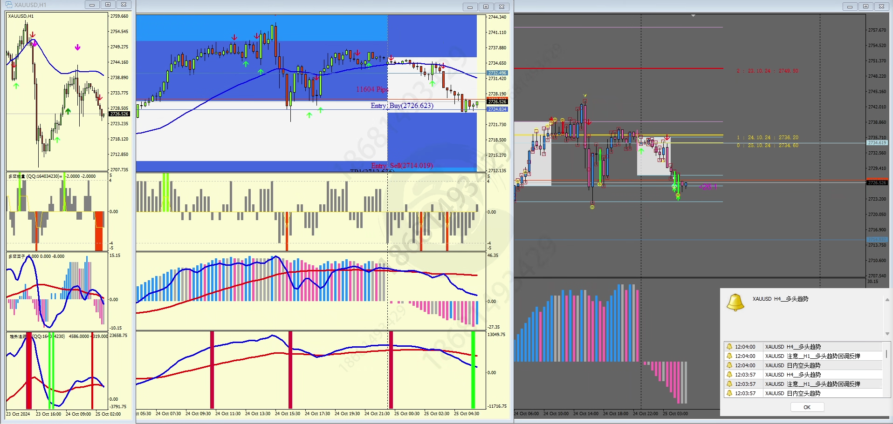Viewport: 893px width, 424px height.
Task: Click the 2757.670 top price label in the right chart
Action: tap(877, 30)
